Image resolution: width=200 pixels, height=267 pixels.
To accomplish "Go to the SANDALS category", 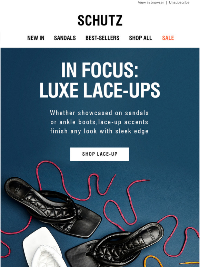I will (65, 38).
